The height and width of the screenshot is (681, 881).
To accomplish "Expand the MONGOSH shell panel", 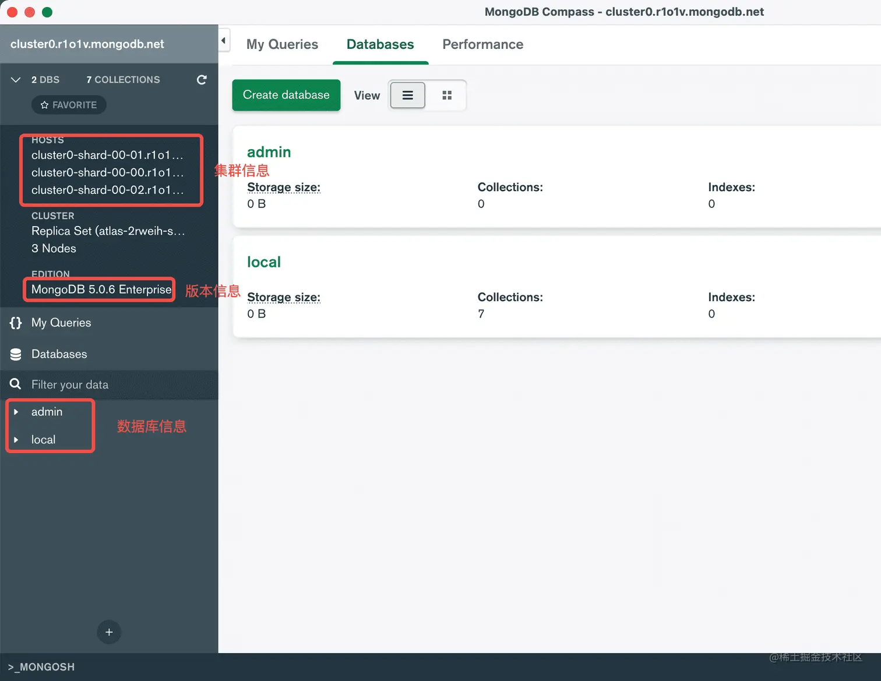I will 41,667.
